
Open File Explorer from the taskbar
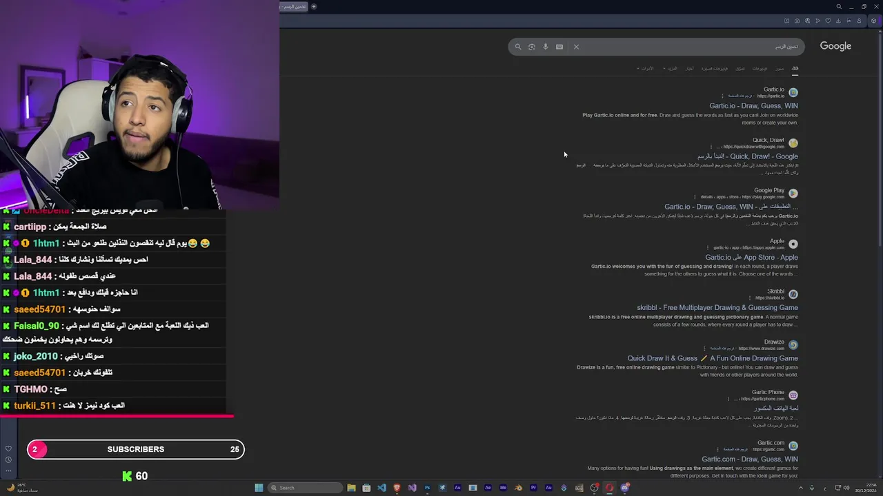(x=352, y=488)
